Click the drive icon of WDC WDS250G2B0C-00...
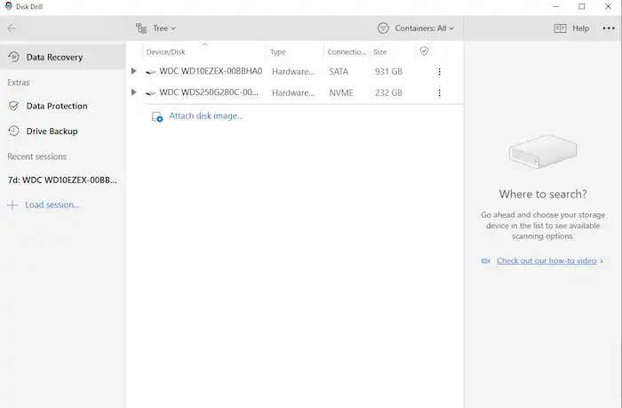 click(151, 92)
